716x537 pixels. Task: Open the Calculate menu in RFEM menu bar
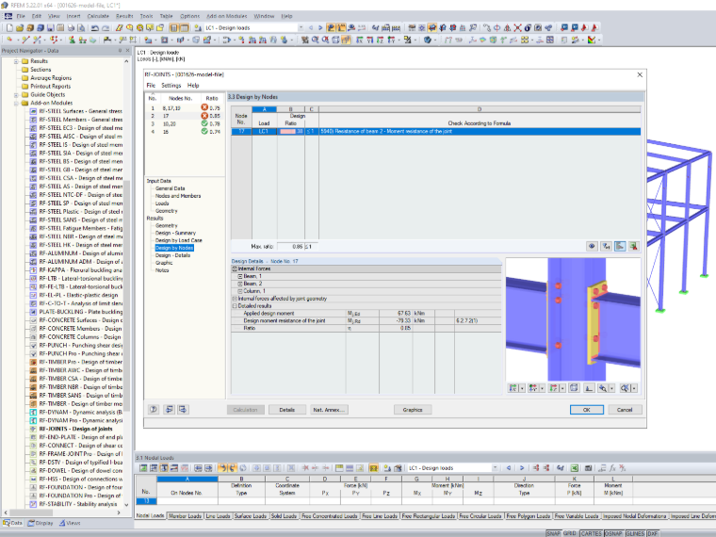click(98, 16)
